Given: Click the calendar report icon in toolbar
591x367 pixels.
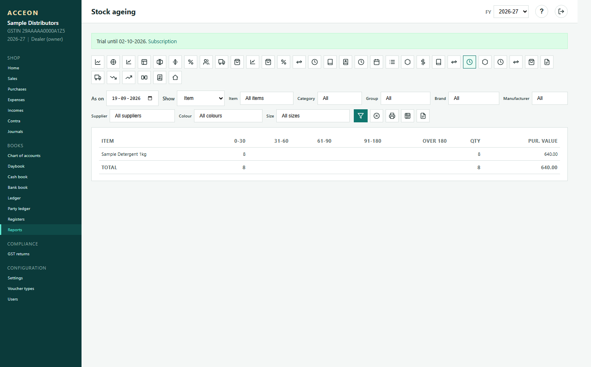Looking at the screenshot, I should point(377,62).
